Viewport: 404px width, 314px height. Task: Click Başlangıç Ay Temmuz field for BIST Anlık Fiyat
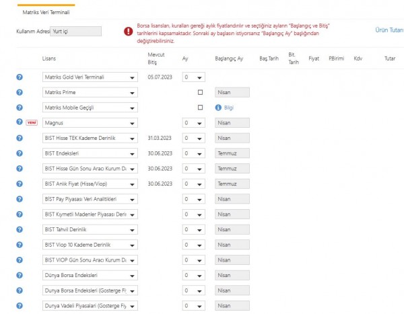pos(232,184)
